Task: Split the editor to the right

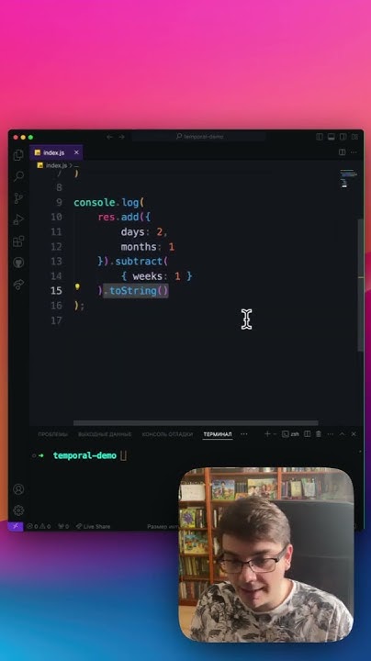Action: click(x=343, y=152)
